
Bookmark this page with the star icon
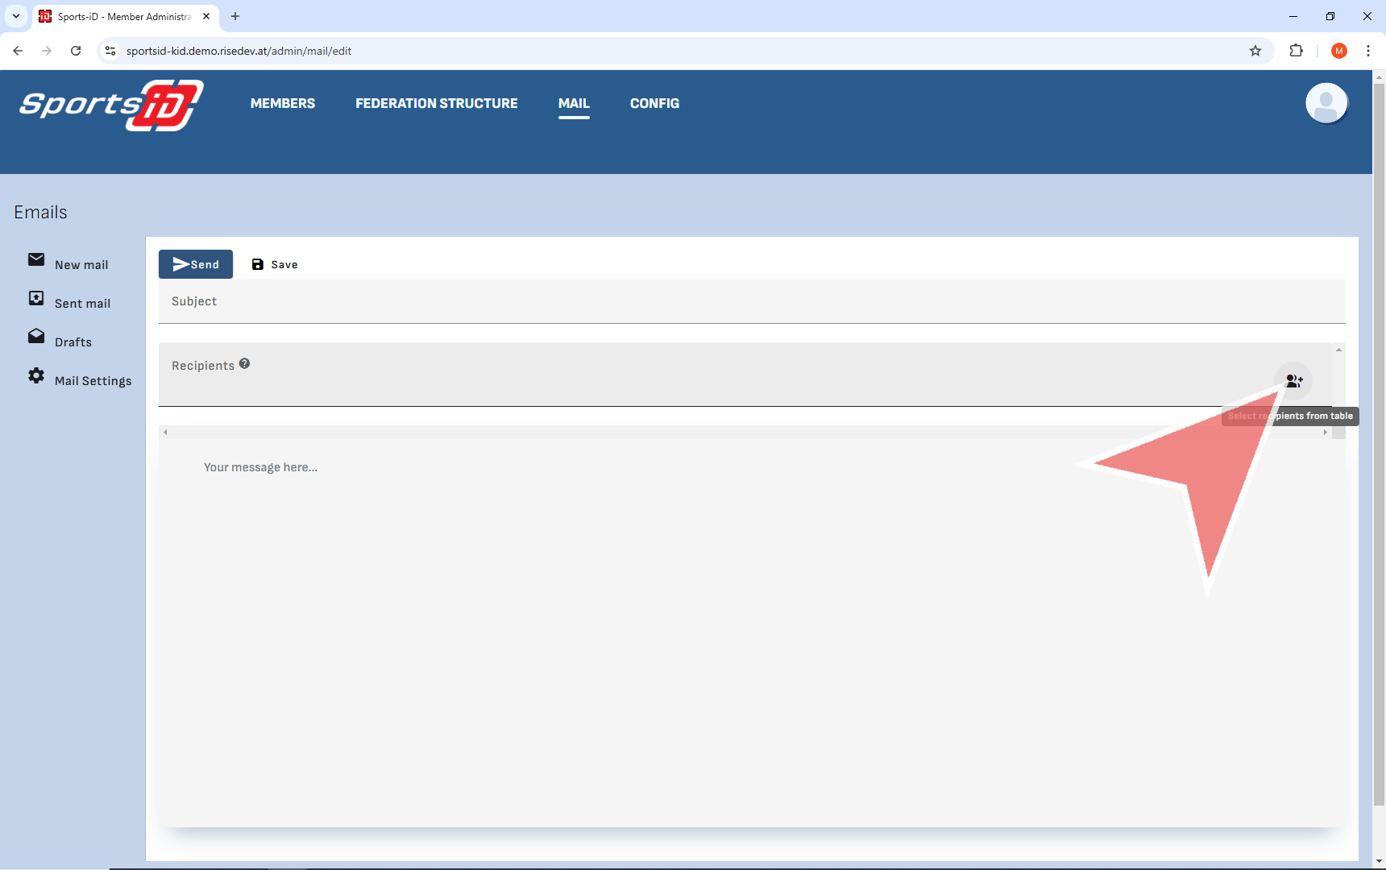click(1255, 51)
